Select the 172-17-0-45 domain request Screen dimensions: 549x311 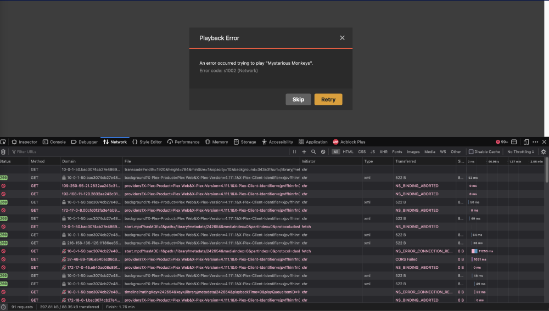272,267
